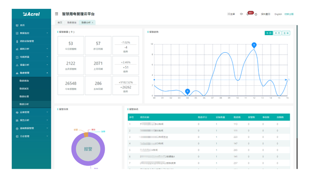The height and width of the screenshot is (177, 317).
Task: Expand the 日志管理 menu chevron
Action: [x=47, y=136]
